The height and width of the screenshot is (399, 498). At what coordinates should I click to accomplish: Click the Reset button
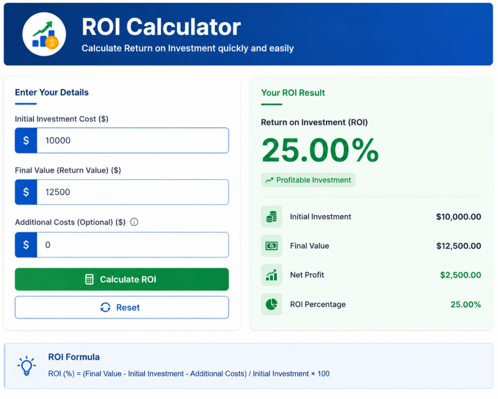tap(122, 307)
